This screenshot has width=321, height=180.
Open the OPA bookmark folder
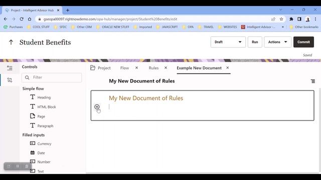coord(188,27)
